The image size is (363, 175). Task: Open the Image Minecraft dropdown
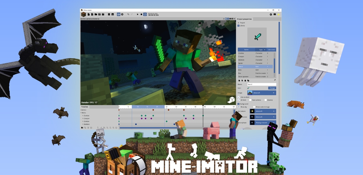261,93
